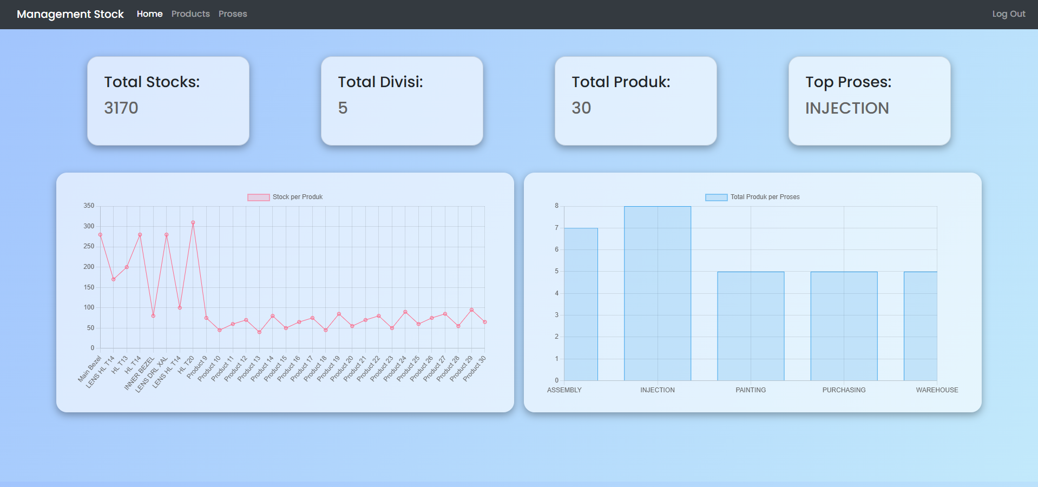This screenshot has width=1038, height=487.
Task: Open the Proses menu item
Action: [x=233, y=14]
